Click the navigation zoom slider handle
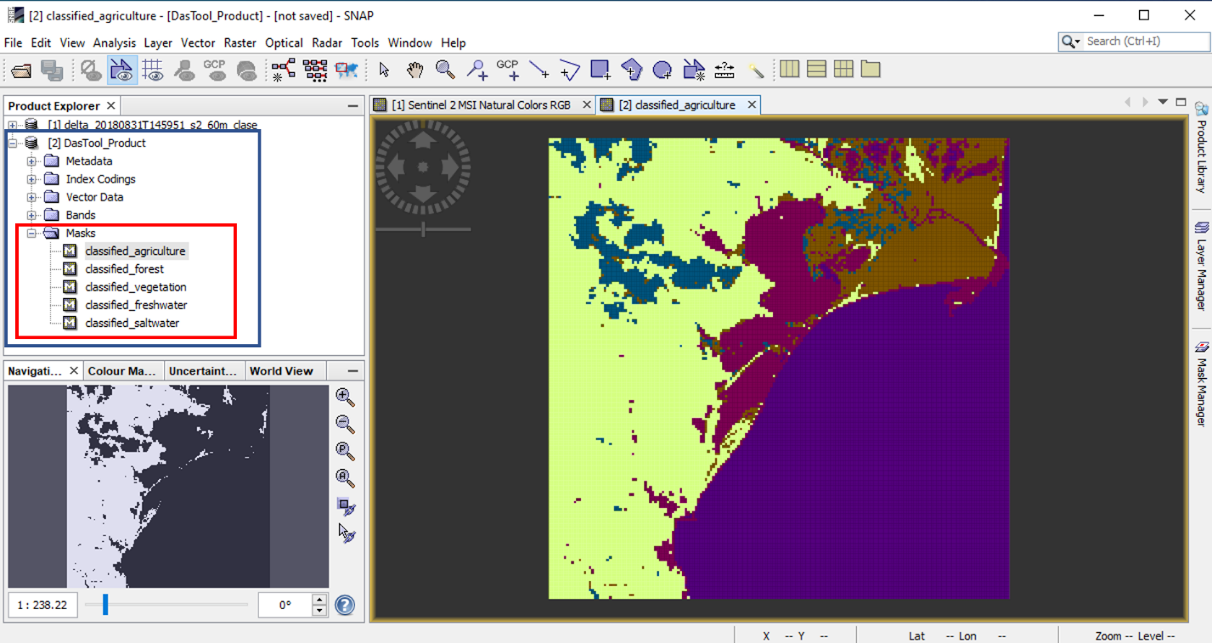Screen dimensions: 1212x643 (x=105, y=605)
